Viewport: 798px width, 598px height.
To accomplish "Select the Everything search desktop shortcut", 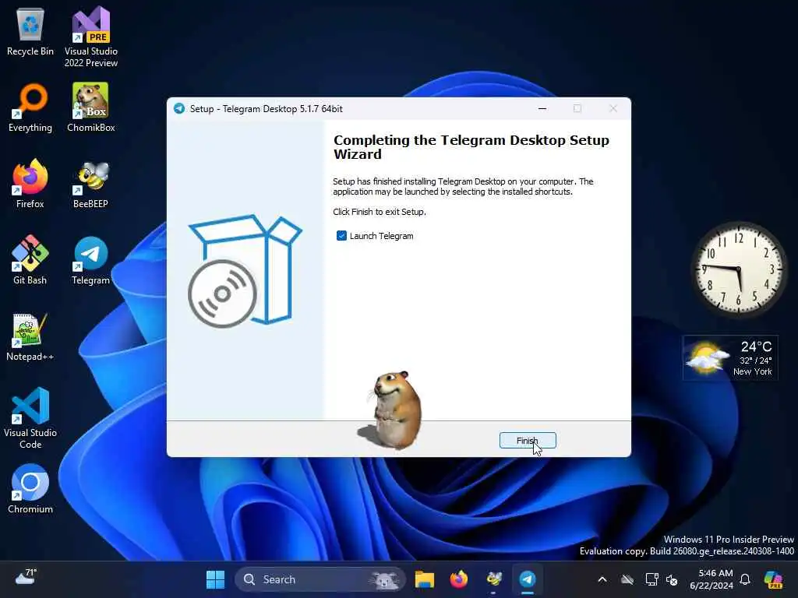I will pos(30,107).
